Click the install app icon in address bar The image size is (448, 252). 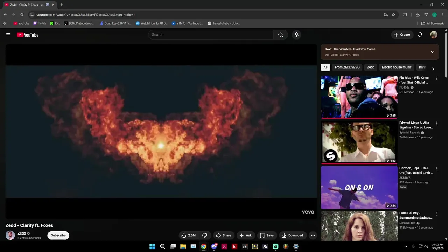click(x=386, y=15)
